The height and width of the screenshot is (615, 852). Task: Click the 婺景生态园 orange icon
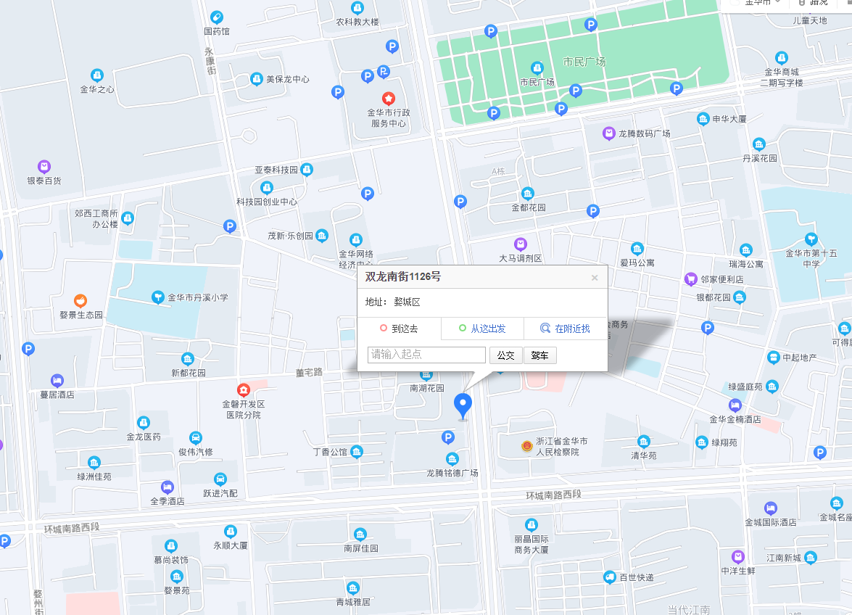coord(80,300)
